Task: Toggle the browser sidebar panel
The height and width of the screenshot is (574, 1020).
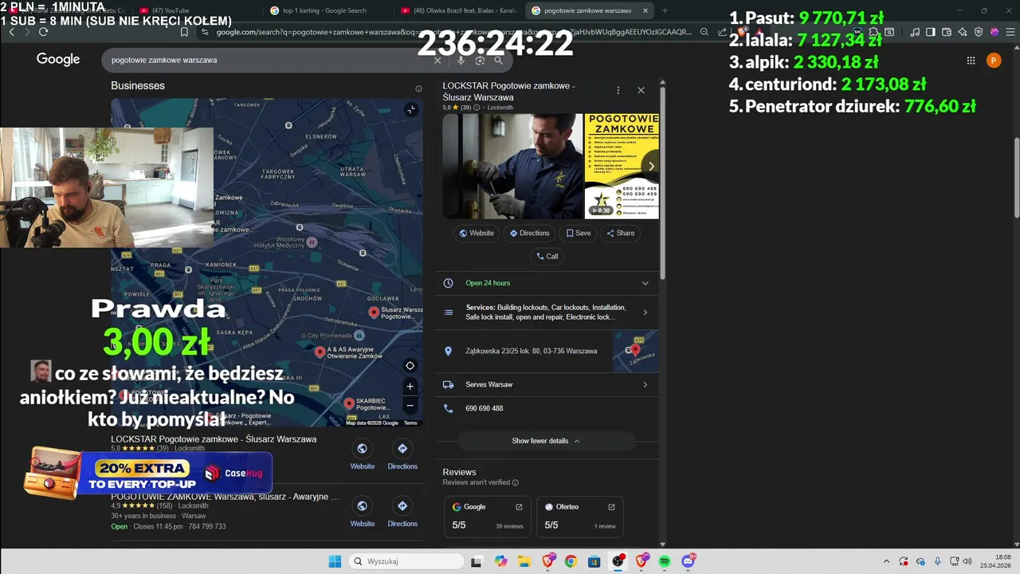Action: pyautogui.click(x=931, y=32)
